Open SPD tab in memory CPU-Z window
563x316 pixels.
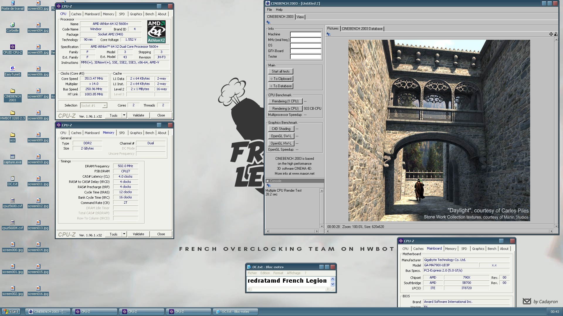[x=122, y=133]
